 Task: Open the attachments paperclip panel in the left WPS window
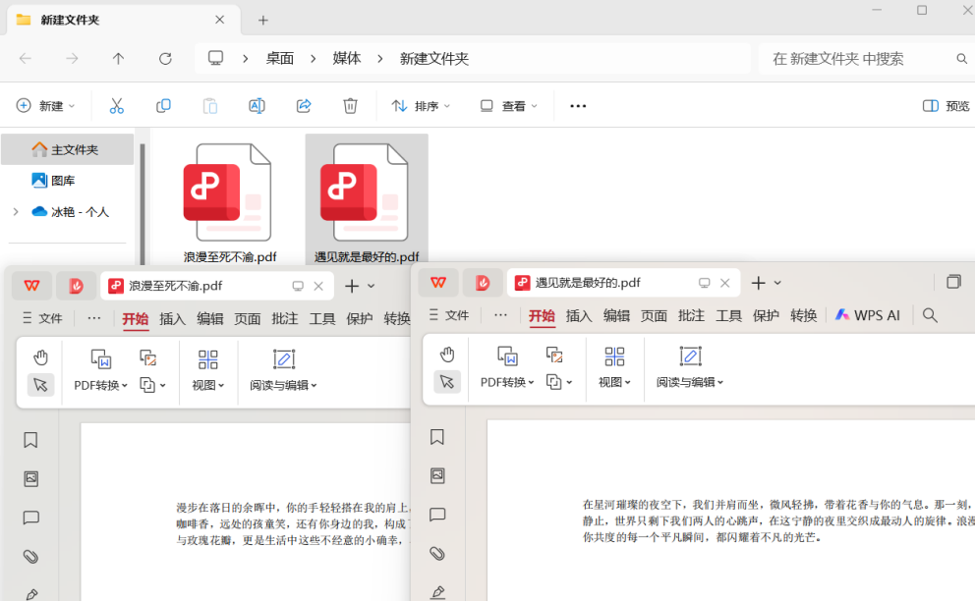click(30, 556)
